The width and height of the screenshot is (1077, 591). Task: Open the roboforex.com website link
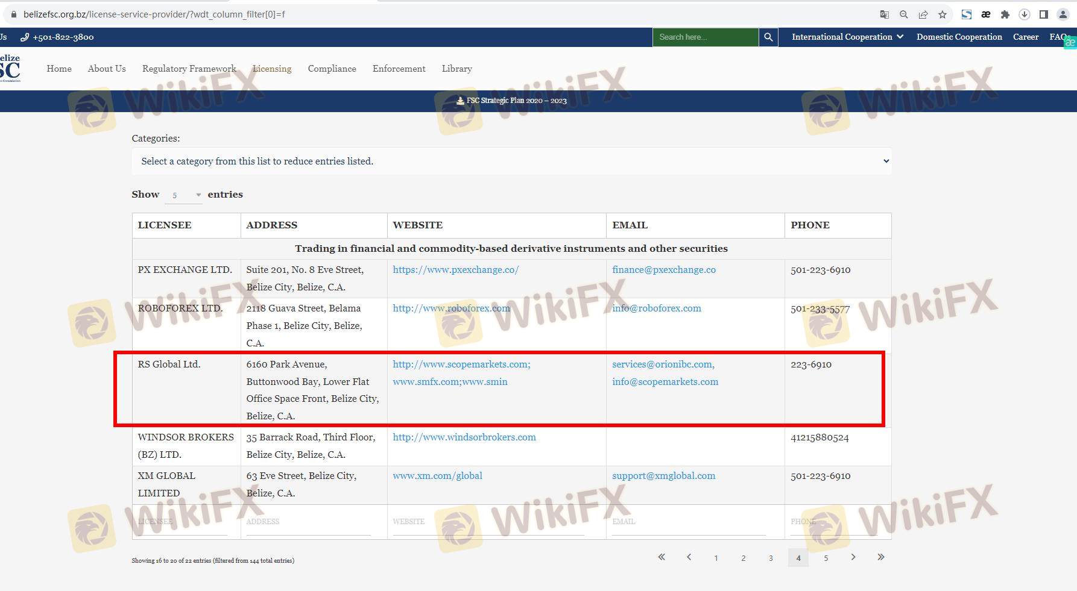[x=451, y=308]
